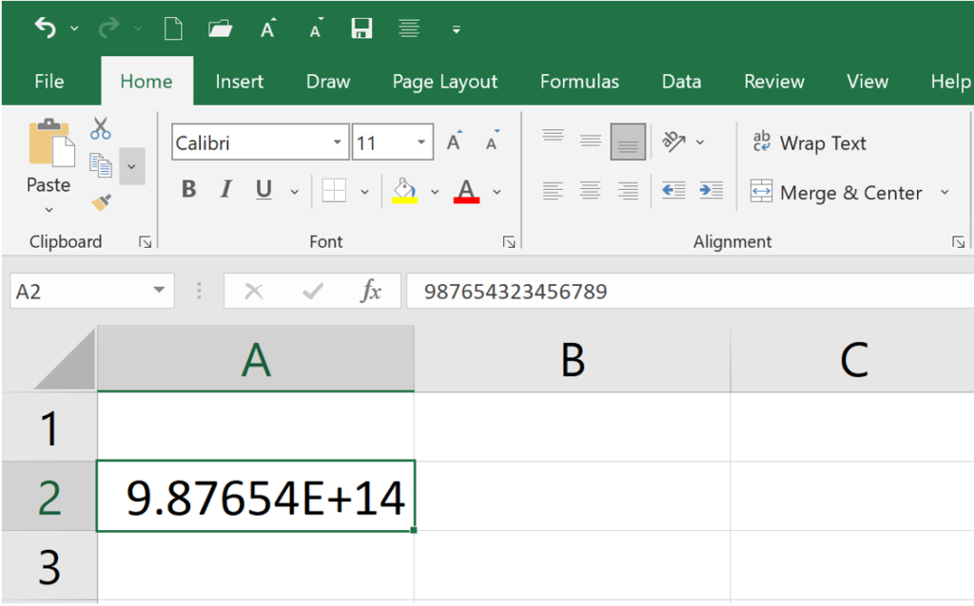The height and width of the screenshot is (606, 974).
Task: Click the Undo arrow icon
Action: pyautogui.click(x=45, y=28)
